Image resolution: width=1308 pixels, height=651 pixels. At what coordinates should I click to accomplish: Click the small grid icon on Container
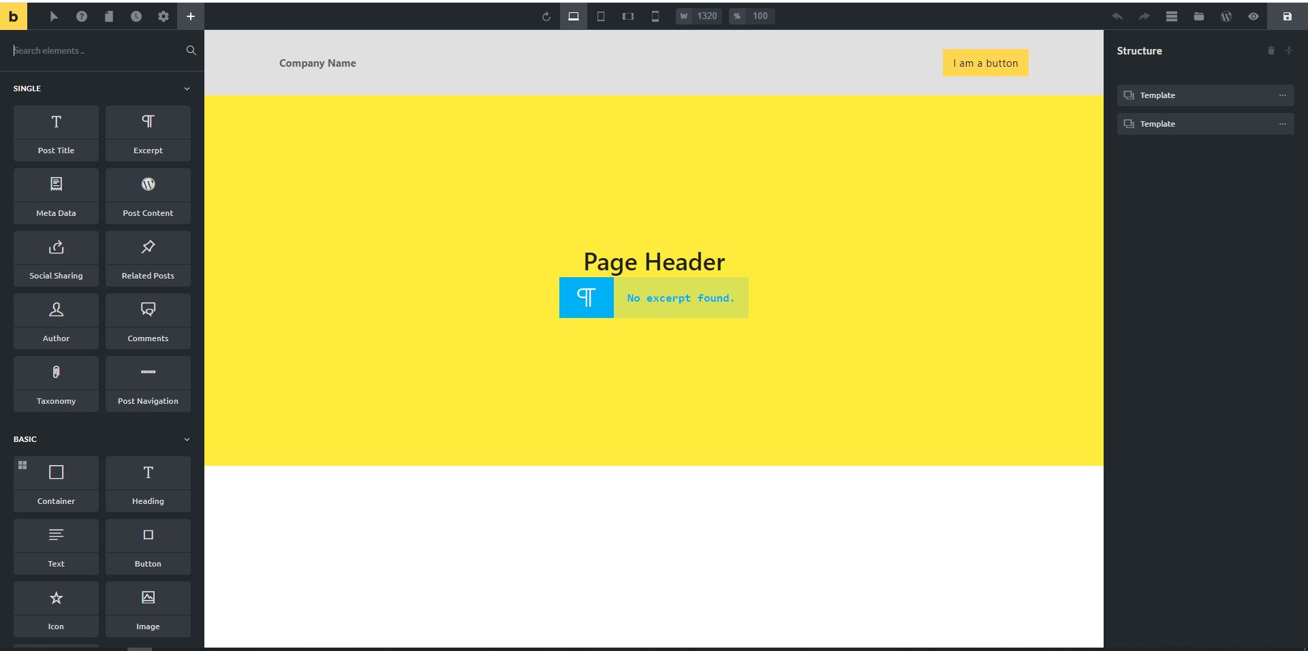pyautogui.click(x=22, y=465)
